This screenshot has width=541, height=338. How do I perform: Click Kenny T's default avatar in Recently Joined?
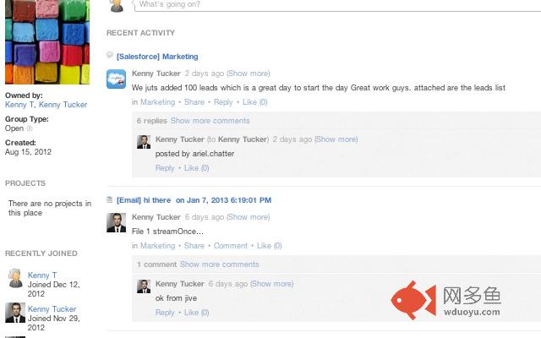pos(15,279)
